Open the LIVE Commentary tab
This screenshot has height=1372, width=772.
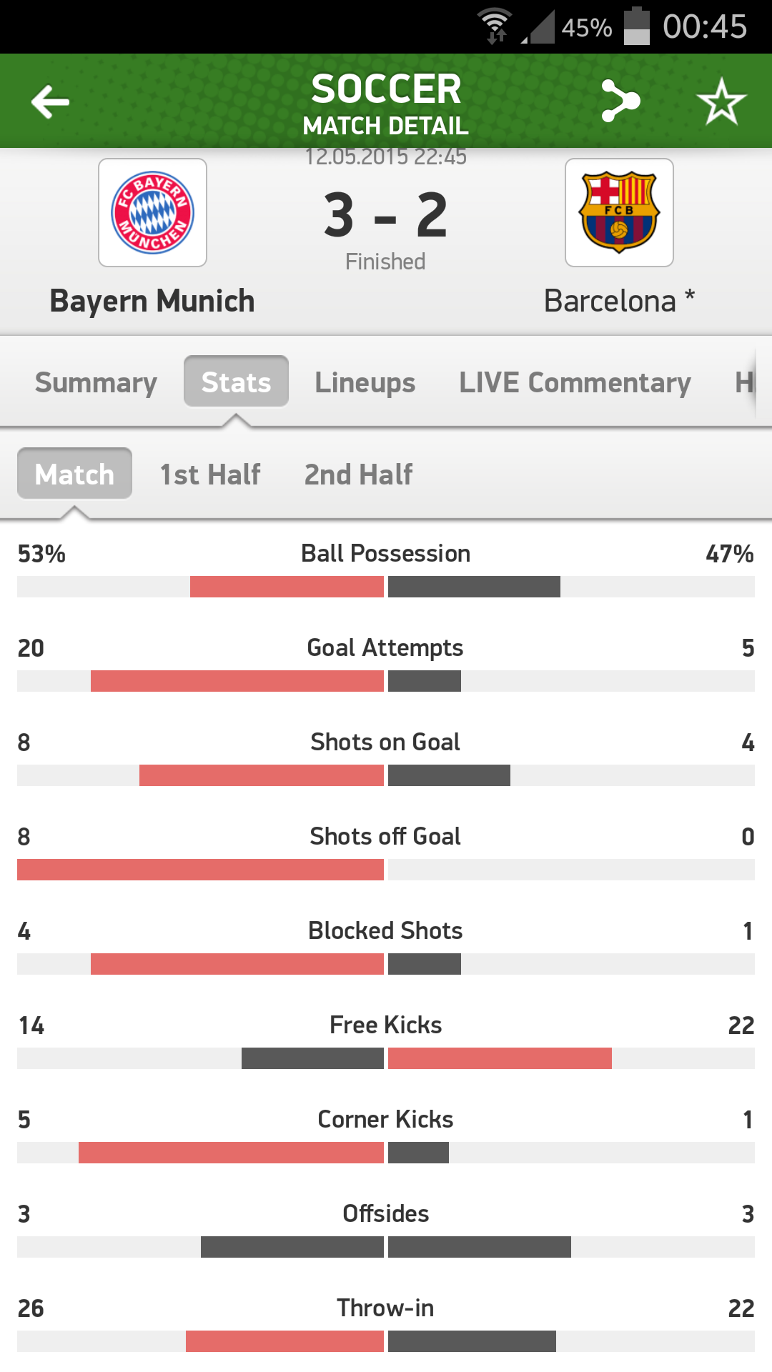tap(575, 382)
